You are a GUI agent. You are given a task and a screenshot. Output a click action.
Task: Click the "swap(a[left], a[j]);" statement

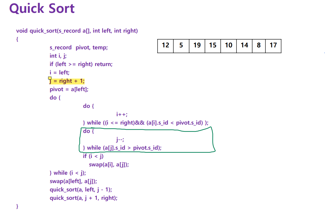tap(73, 181)
